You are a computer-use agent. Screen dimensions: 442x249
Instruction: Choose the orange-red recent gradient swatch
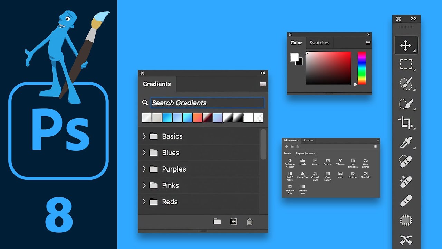[x=197, y=118]
